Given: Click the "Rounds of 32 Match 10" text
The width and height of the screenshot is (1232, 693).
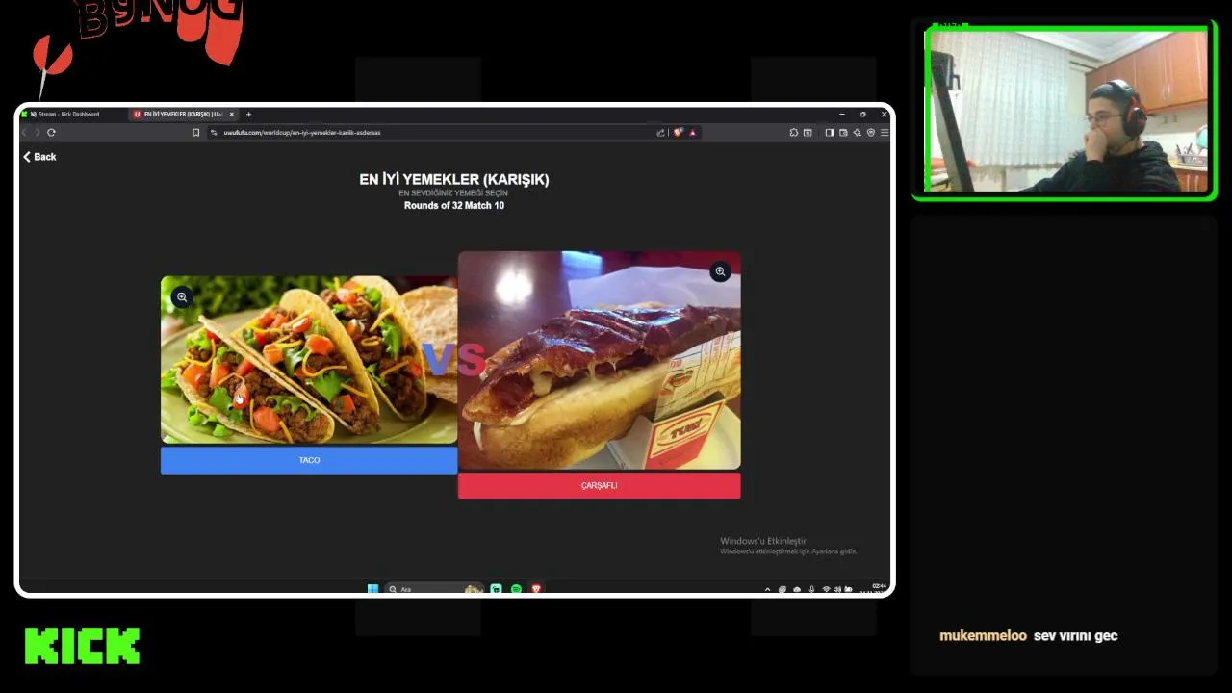Looking at the screenshot, I should pyautogui.click(x=453, y=205).
